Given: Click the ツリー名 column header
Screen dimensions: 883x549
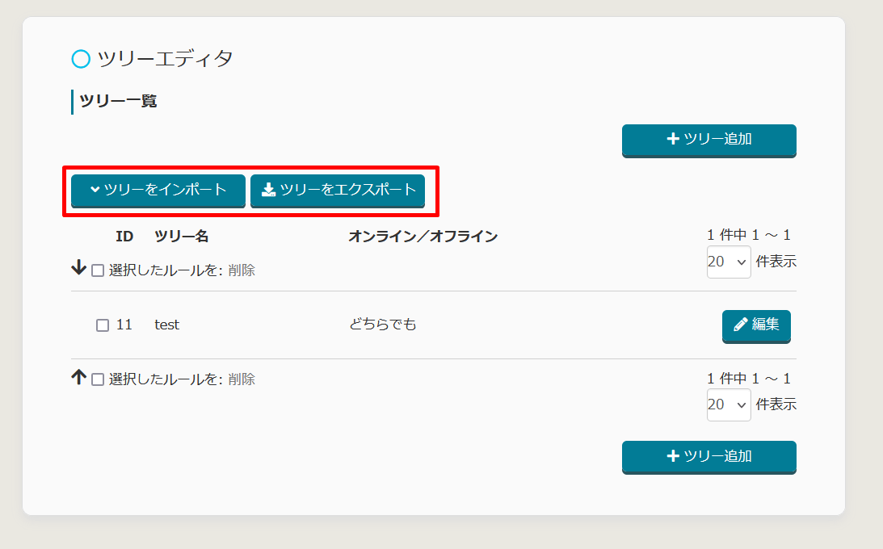Looking at the screenshot, I should coord(181,237).
